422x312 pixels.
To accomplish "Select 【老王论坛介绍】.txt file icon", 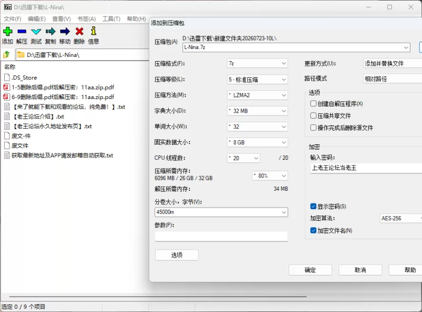I will pos(7,116).
